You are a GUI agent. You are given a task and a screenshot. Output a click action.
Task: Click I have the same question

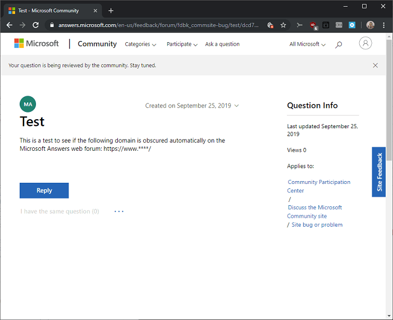[60, 211]
